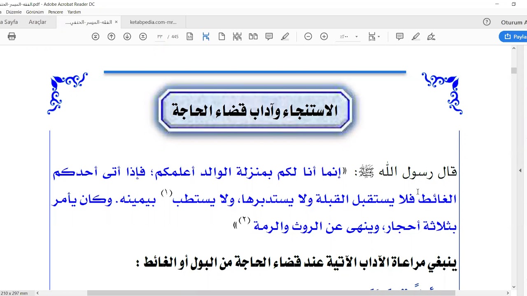This screenshot has width=527, height=296.
Task: Go to the next page with the down arrow
Action: pos(127,37)
